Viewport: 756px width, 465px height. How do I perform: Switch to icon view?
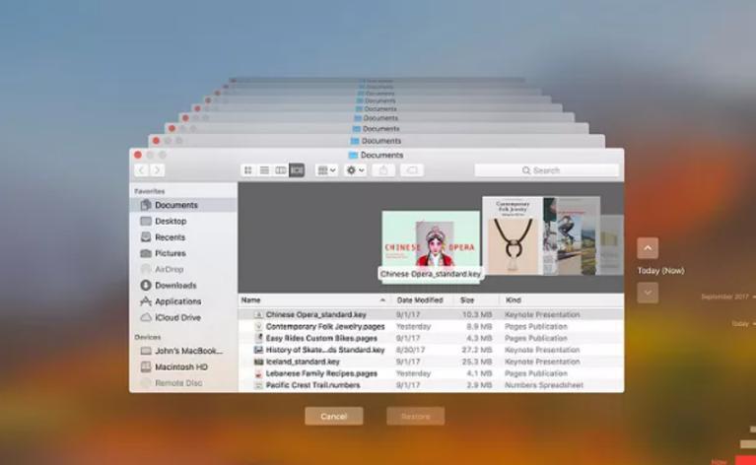248,170
